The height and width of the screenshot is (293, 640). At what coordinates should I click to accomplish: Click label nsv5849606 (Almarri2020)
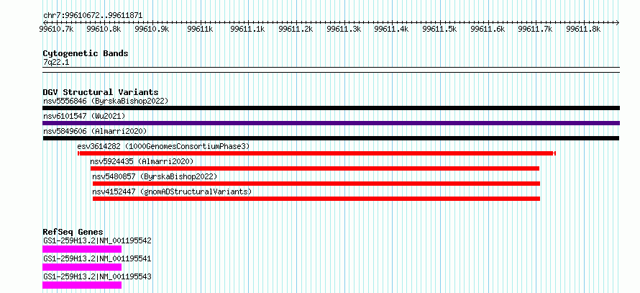coord(95,131)
